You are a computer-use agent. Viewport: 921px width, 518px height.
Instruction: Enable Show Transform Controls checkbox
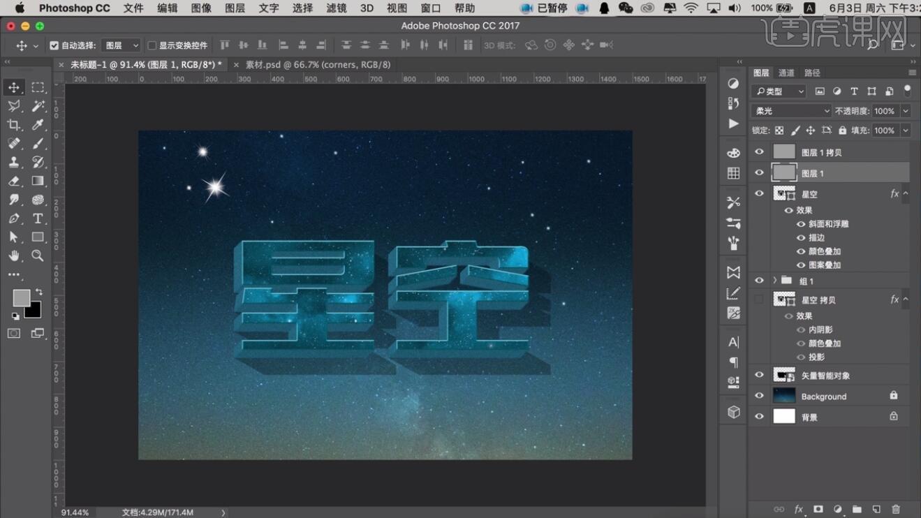[x=152, y=45]
